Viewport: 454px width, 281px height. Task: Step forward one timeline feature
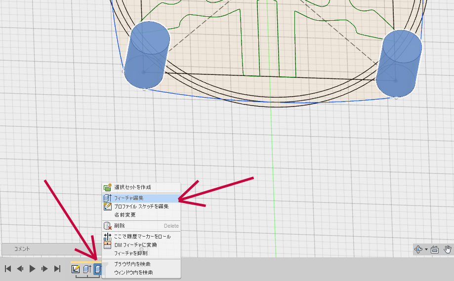45,269
